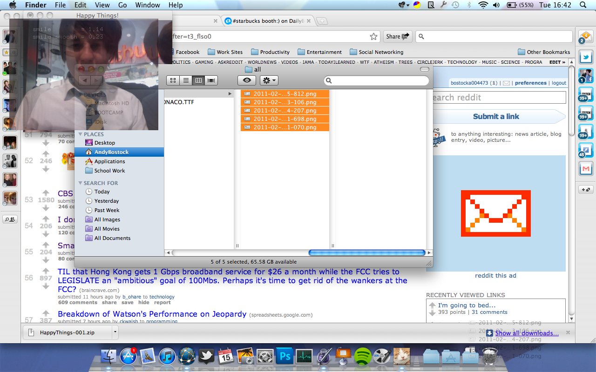
Task: Open Finder action gear dropdown
Action: [269, 80]
